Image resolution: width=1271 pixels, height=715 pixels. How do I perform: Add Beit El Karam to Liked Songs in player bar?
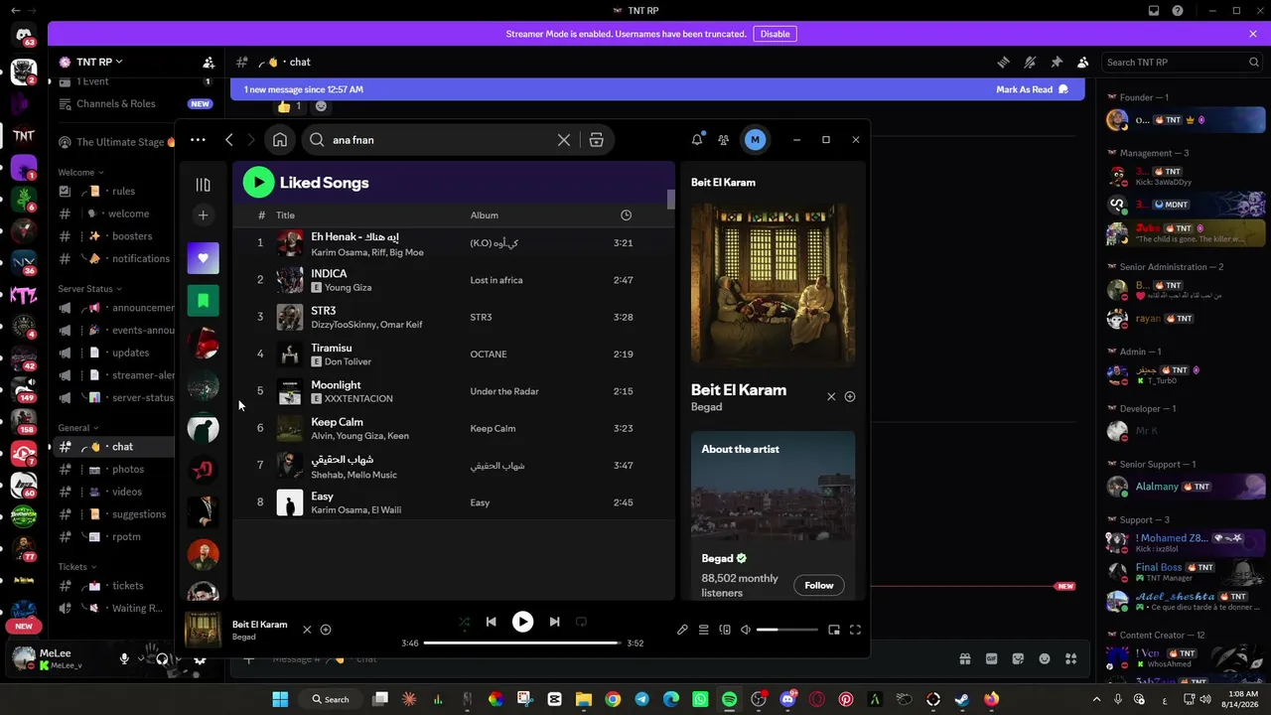click(x=326, y=630)
